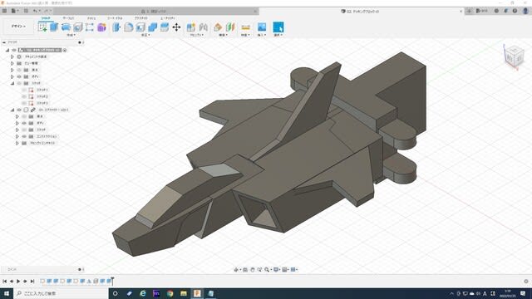Toggle visibility of top-level Origin folder
Viewport: 532px width, 299px height.
pyautogui.click(x=19, y=70)
